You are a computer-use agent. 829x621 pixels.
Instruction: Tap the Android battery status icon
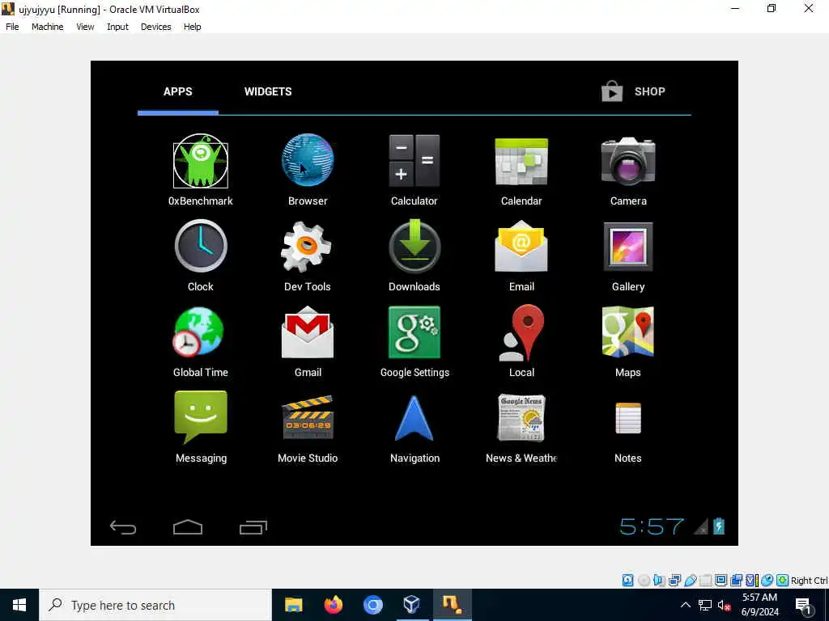click(719, 526)
